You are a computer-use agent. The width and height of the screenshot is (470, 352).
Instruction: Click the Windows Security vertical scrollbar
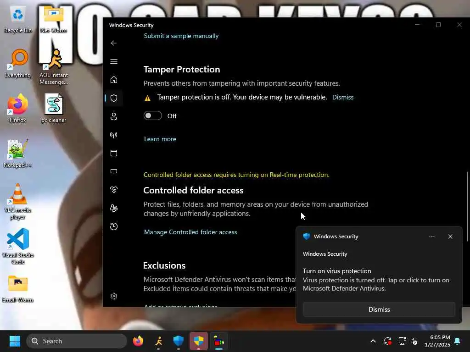[468, 207]
